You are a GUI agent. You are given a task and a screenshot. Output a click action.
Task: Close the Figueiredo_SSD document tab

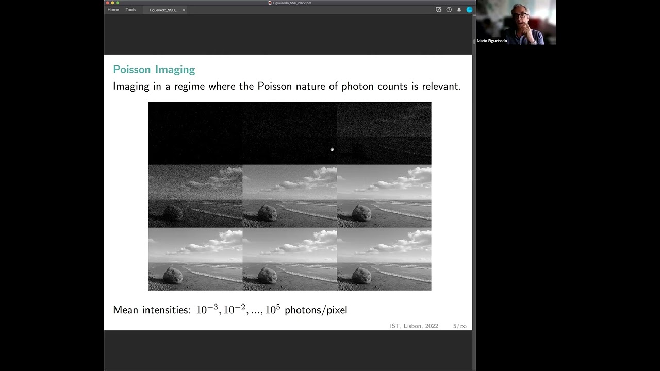pyautogui.click(x=184, y=10)
